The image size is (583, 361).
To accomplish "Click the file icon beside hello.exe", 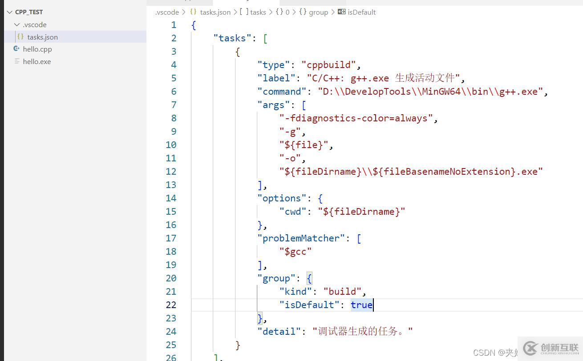I will (17, 61).
